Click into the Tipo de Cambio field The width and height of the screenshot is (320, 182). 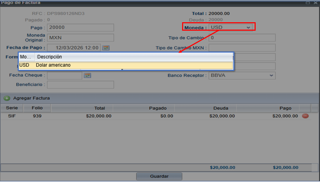242,38
